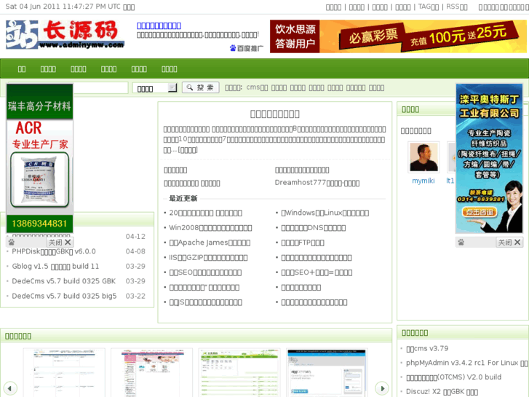Open article starting with SEO in left column
529x397 pixels.
pos(205,272)
